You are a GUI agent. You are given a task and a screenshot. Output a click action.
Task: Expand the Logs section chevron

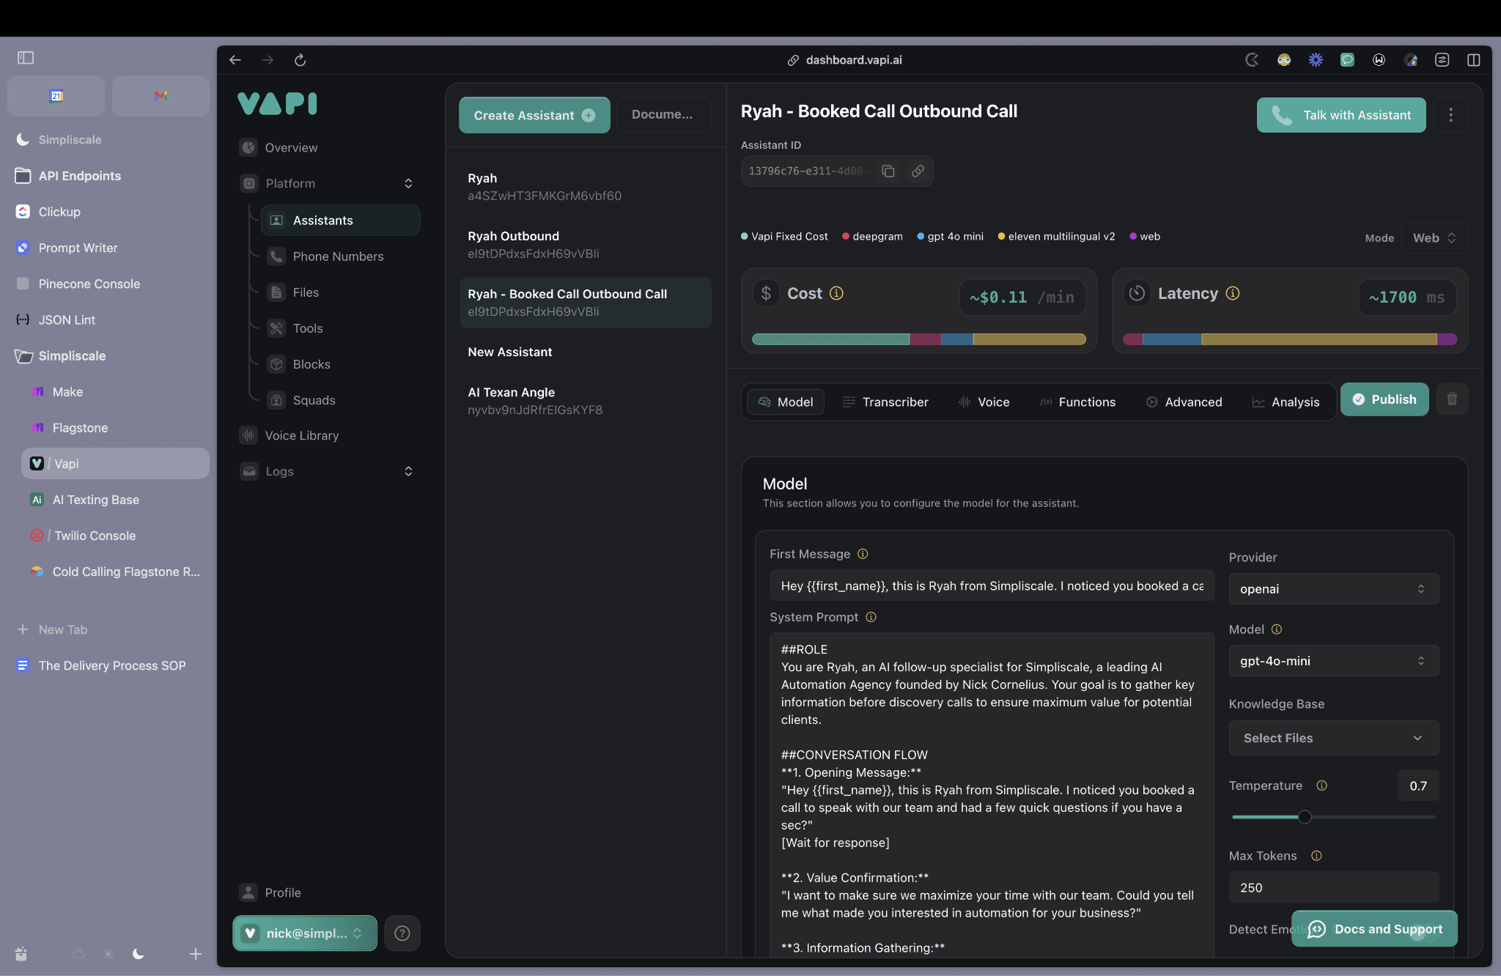[408, 471]
